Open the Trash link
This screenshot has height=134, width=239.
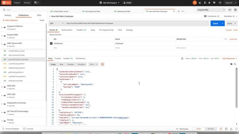tap(42, 20)
